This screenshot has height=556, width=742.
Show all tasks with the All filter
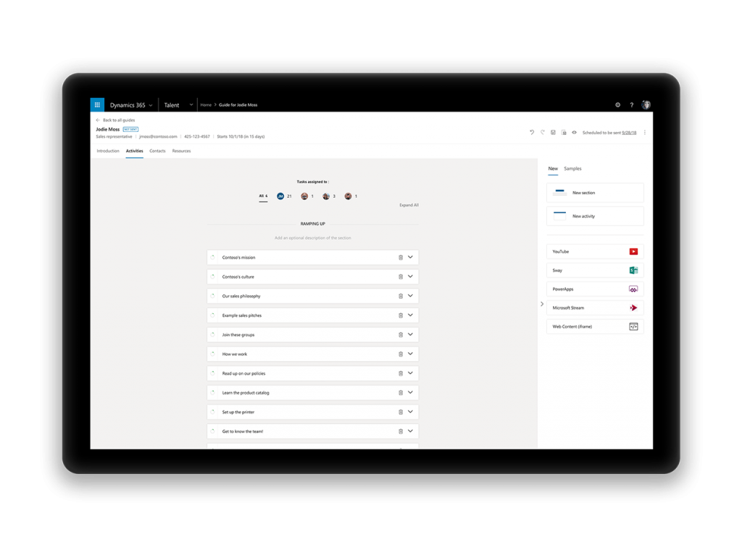click(262, 196)
